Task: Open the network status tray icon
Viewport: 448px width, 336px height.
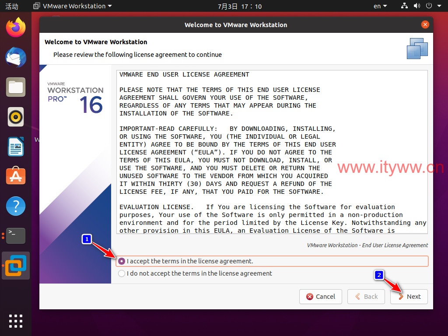Action: (404, 6)
